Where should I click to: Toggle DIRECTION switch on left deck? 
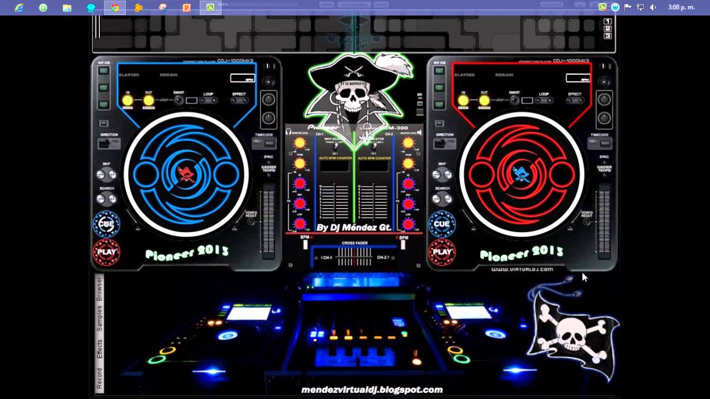[x=109, y=144]
